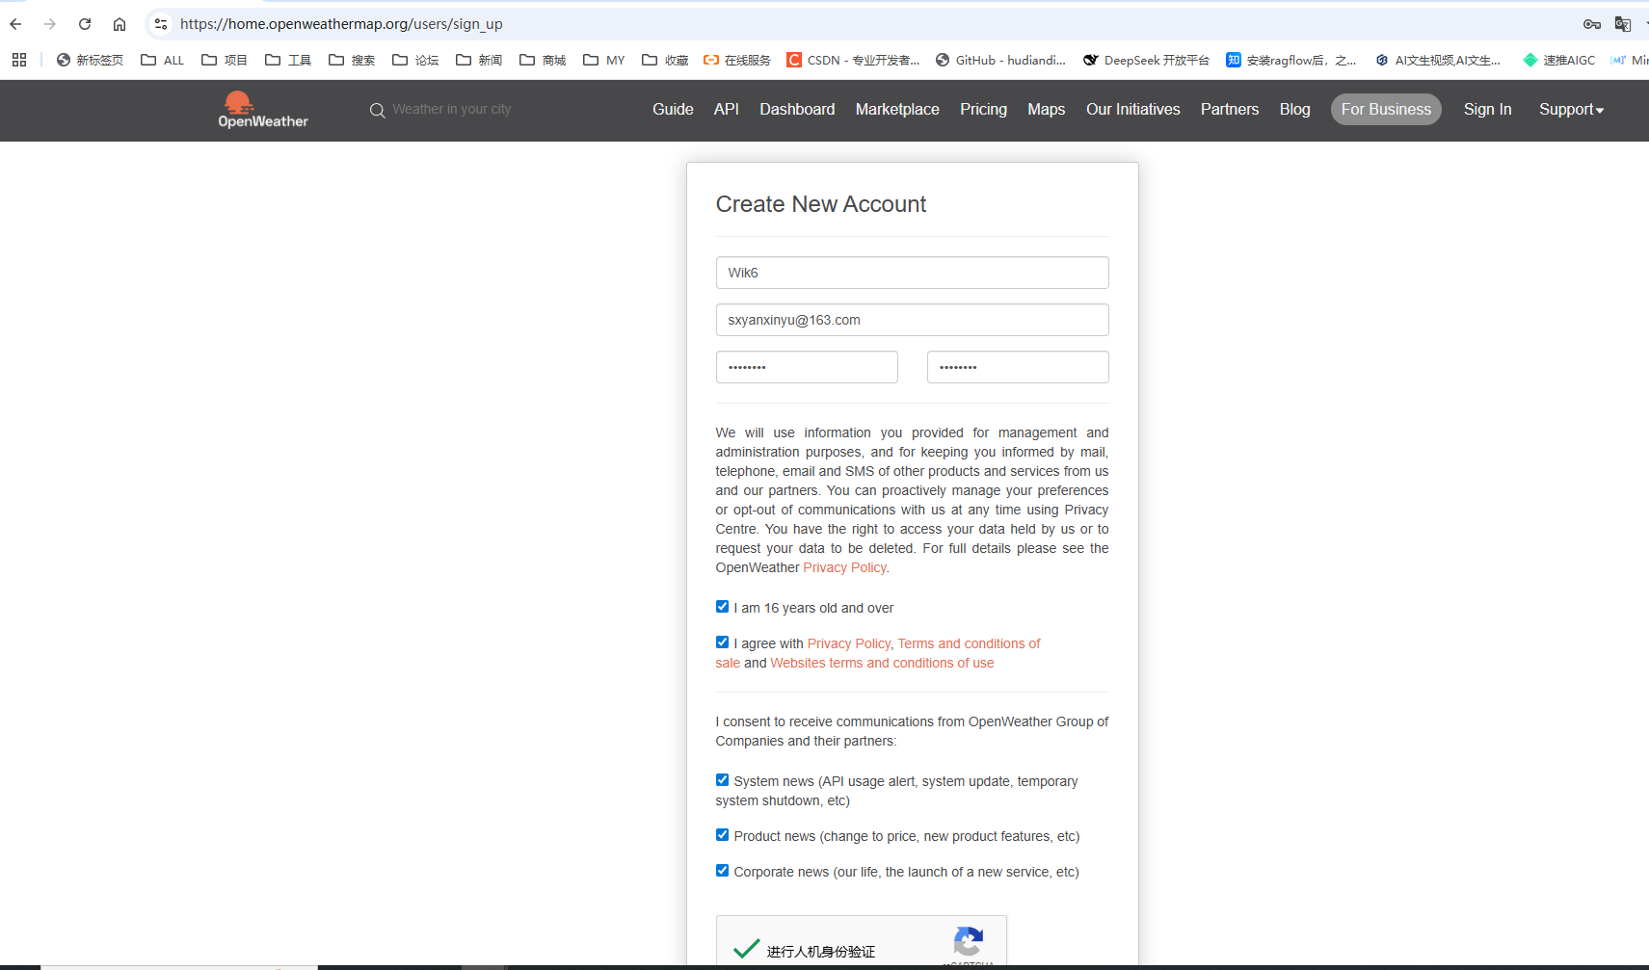The image size is (1649, 970).
Task: Open 'Websites terms and conditions of use' link
Action: click(882, 663)
